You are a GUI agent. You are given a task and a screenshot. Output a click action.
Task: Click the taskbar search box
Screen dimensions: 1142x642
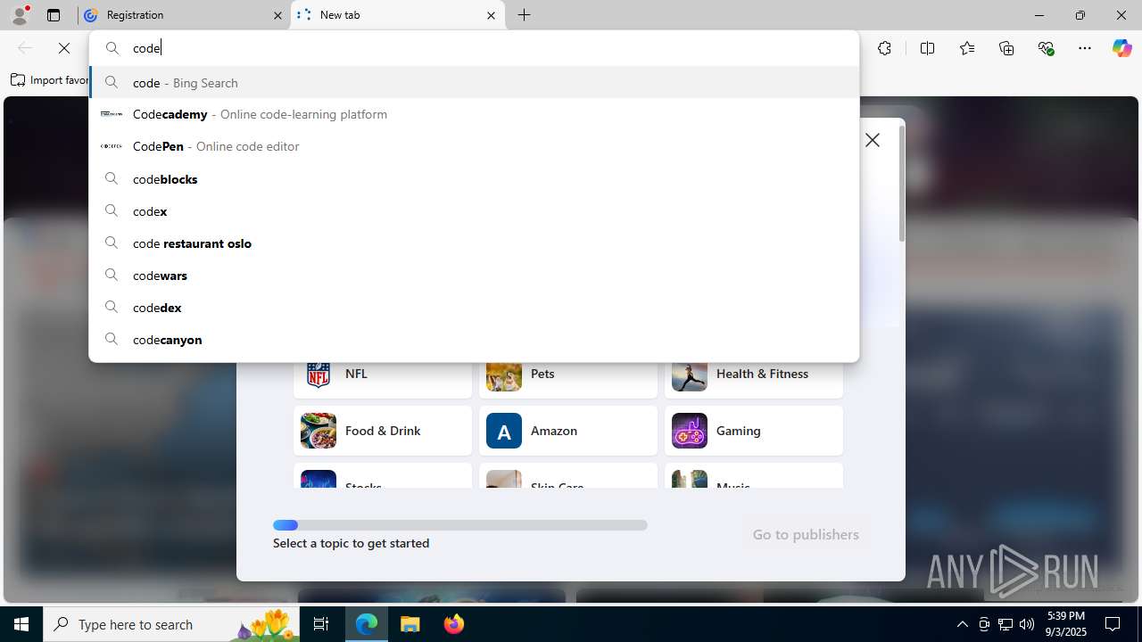coord(173,624)
